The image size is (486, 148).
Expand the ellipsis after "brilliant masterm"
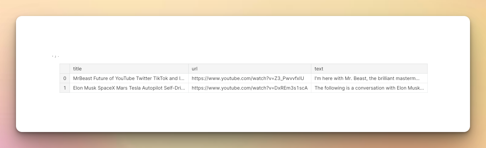418,79
